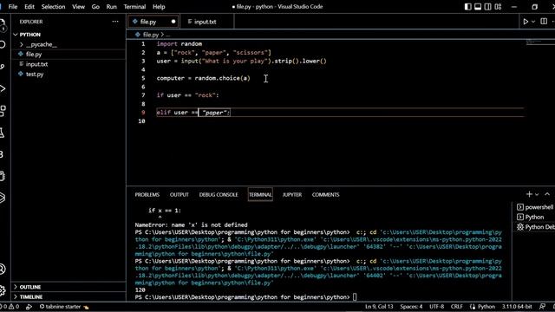Click file.py in the breadcrumb
555x312 pixels.
point(150,35)
